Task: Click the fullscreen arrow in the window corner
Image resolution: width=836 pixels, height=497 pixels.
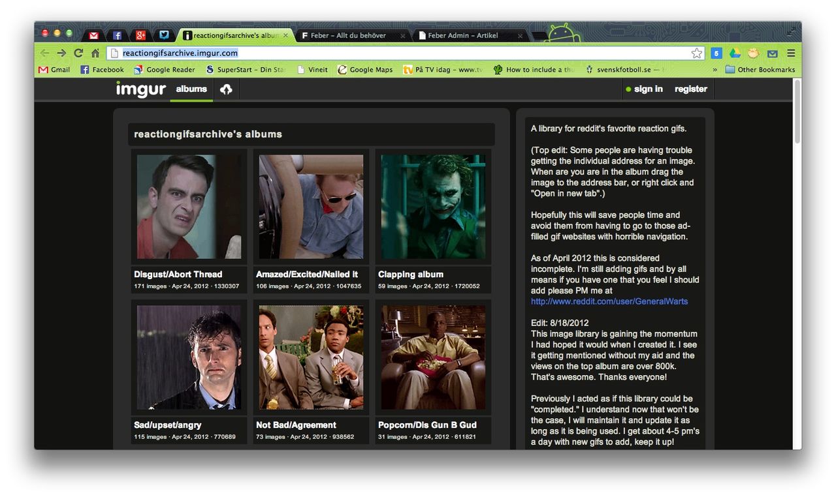Action: (x=792, y=30)
